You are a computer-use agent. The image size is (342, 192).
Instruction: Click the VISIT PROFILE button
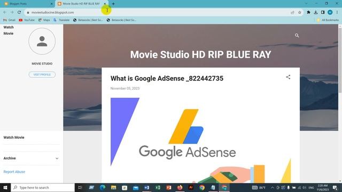(42, 75)
